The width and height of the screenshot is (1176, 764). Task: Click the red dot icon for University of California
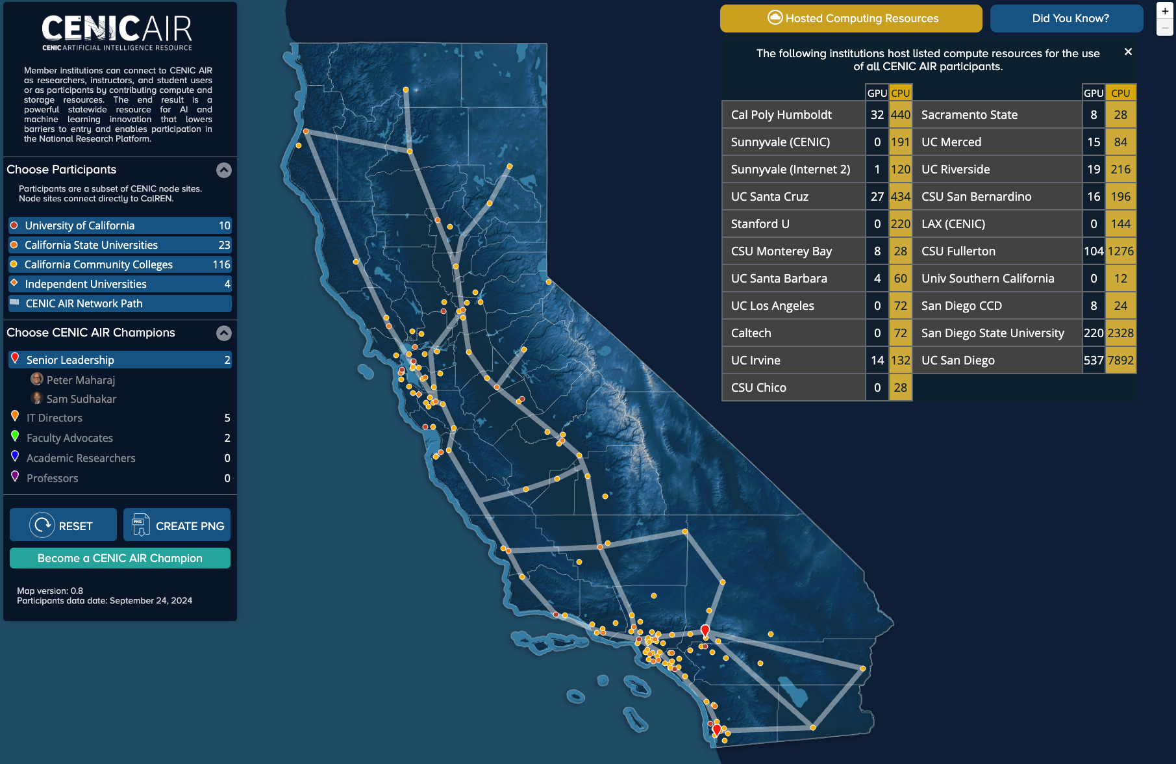tap(14, 225)
